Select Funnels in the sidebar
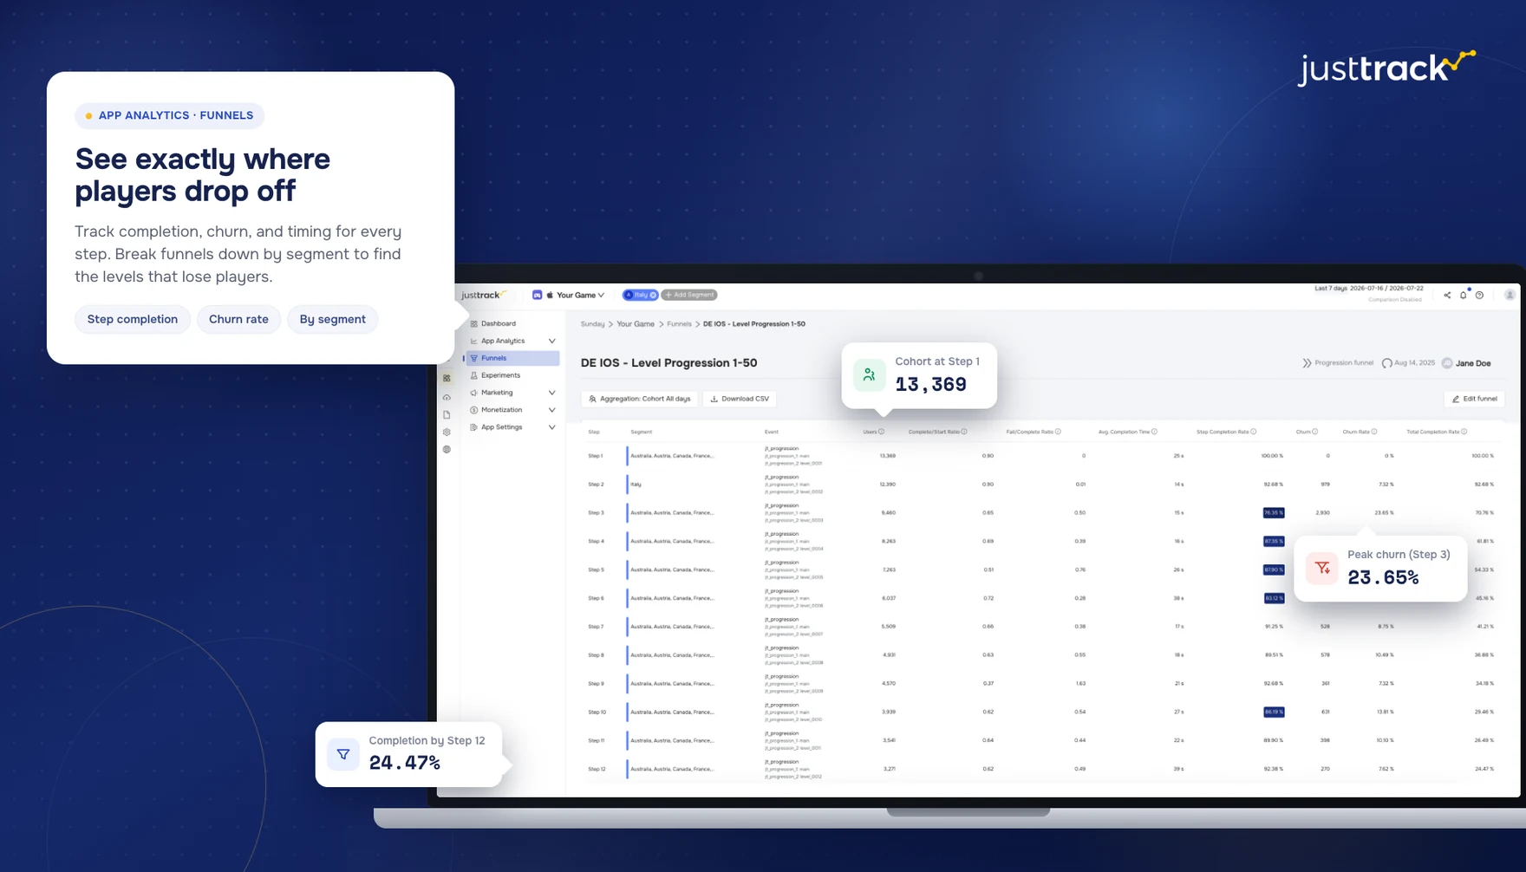The image size is (1526, 872). (512, 358)
